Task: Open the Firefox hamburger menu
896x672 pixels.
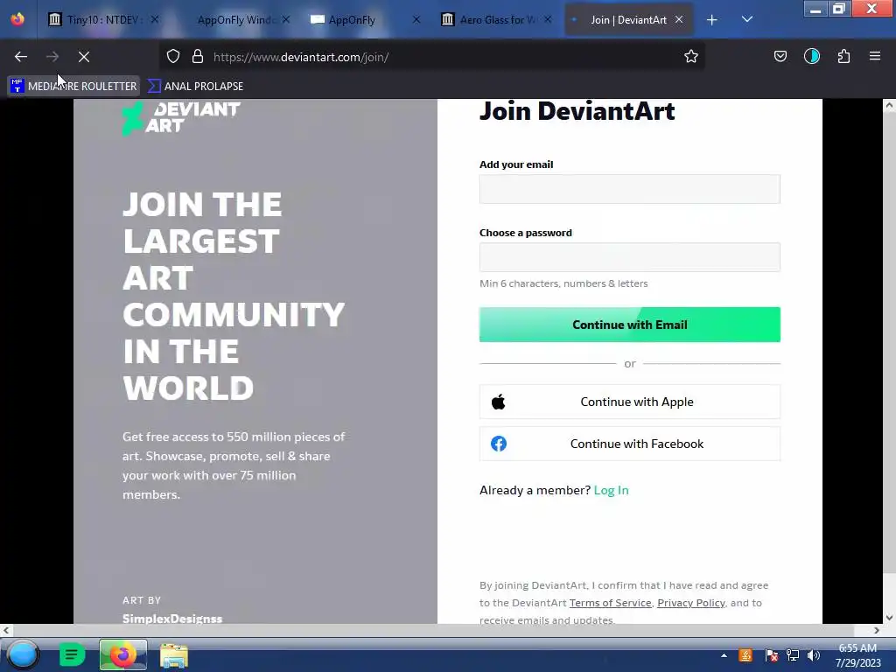Action: pos(874,57)
